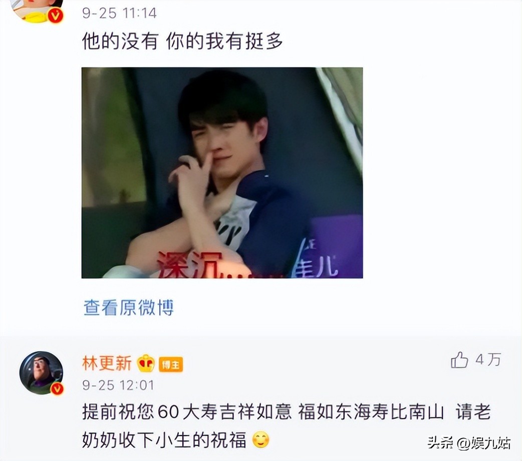This screenshot has width=522, height=461.
Task: Enlarge the meme image of the man
Action: (x=222, y=173)
